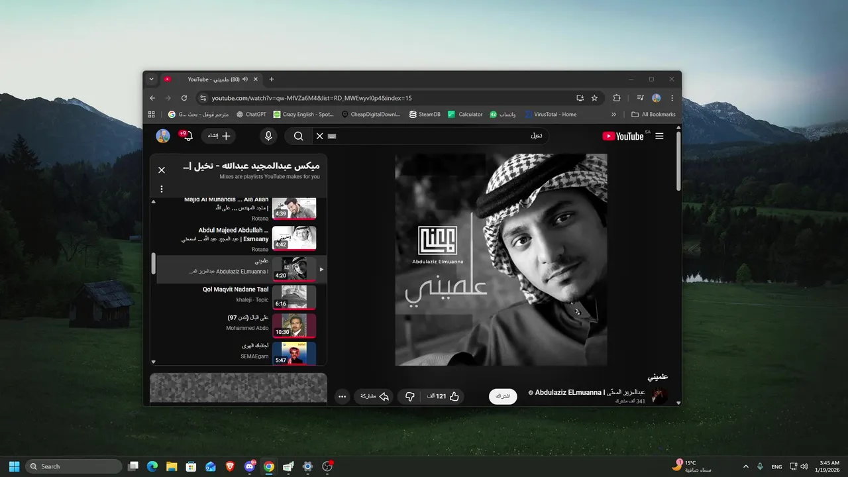Click the currently playing 4:20 playlist item

point(242,270)
